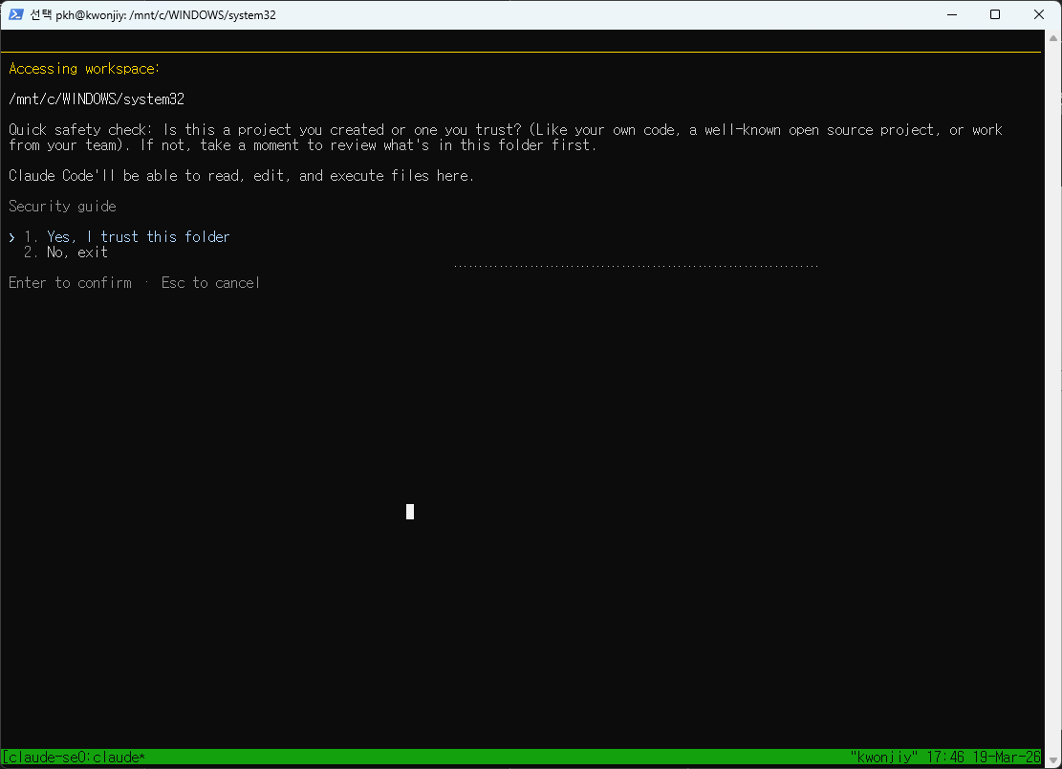The height and width of the screenshot is (769, 1062).
Task: Click the 17:46 19-Mar-26 clock in status bar
Action: pyautogui.click(x=984, y=757)
